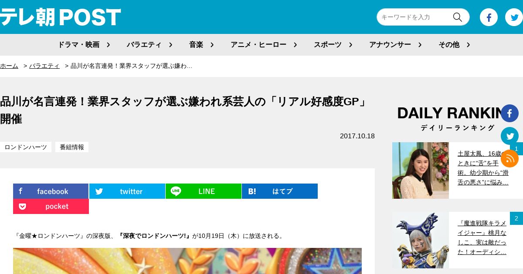
Task: Click 深夜でロンドンハーツ! bold text
Action: pos(154,236)
